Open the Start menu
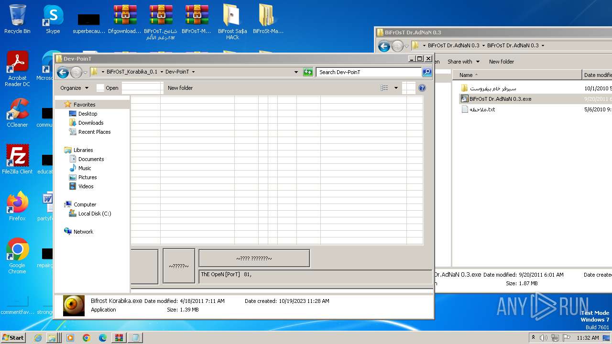 (13, 338)
